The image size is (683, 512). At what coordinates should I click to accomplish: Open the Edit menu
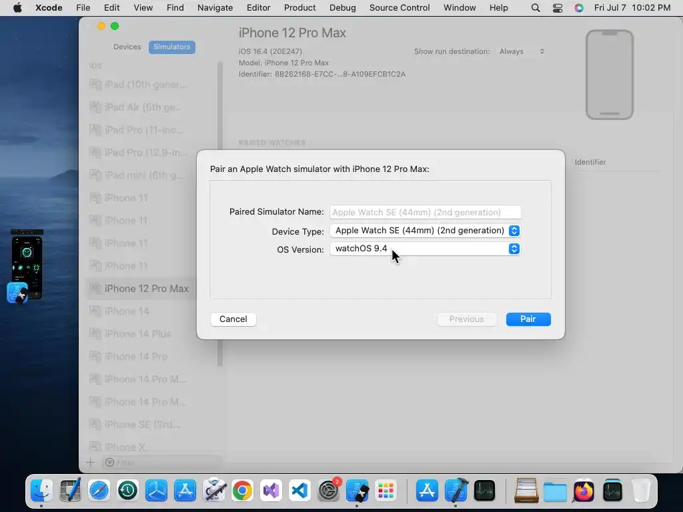(111, 8)
